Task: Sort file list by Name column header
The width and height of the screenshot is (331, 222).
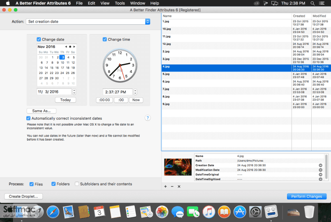Action: pos(227,16)
